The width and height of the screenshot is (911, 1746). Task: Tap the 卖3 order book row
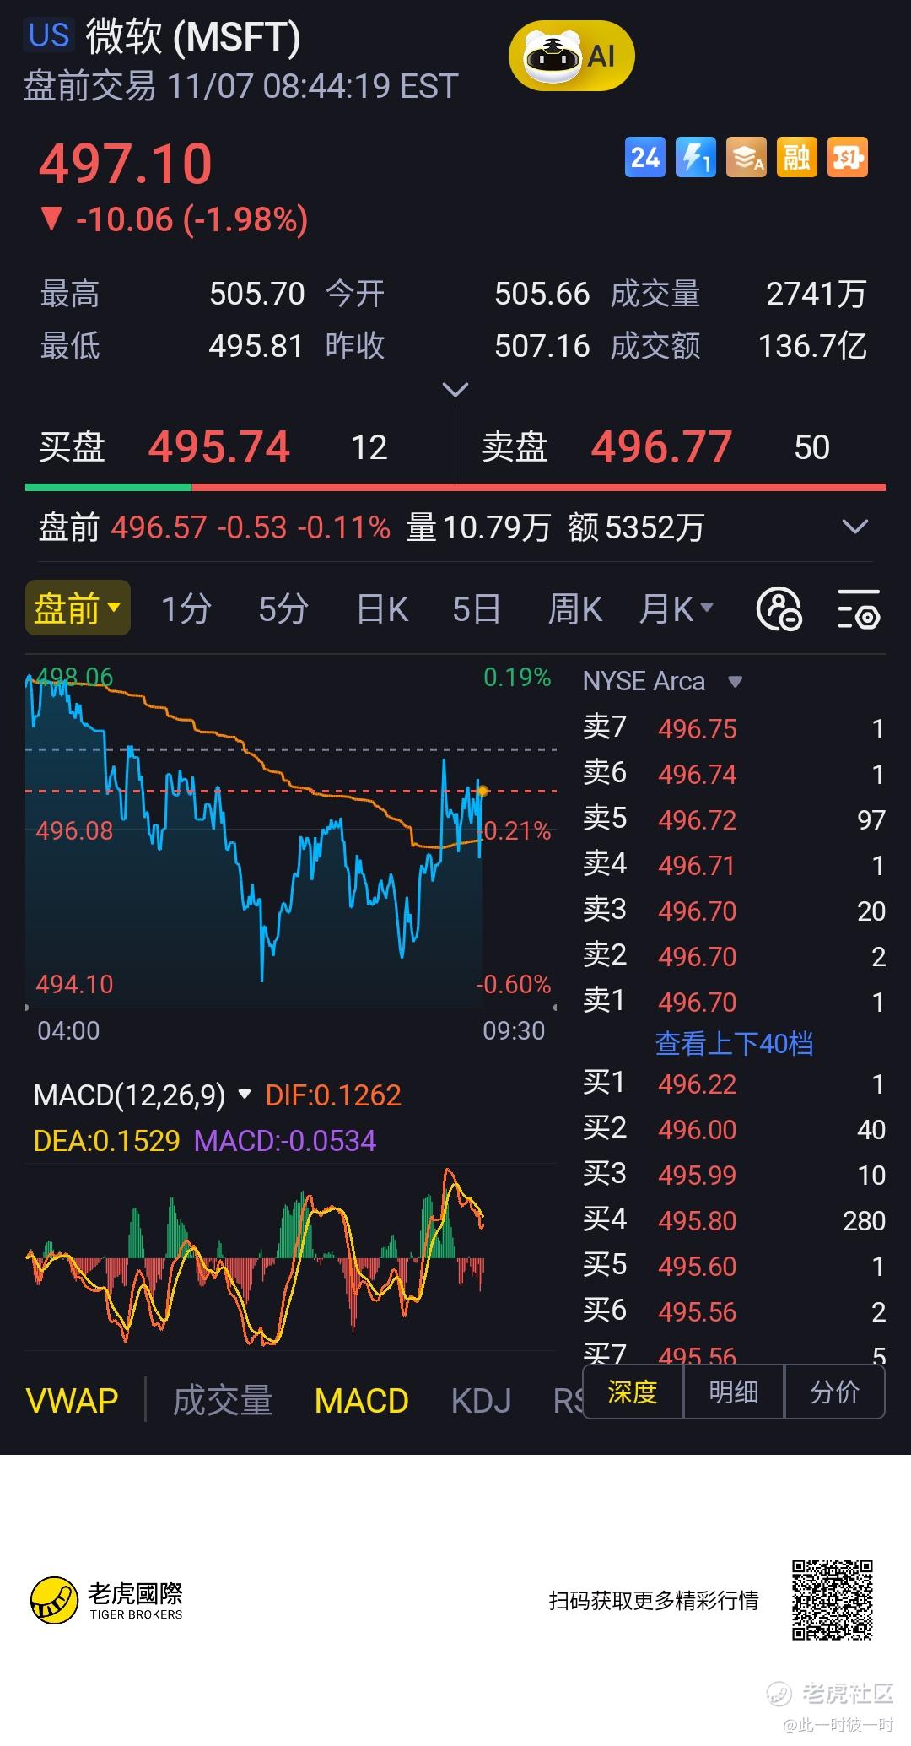734,911
